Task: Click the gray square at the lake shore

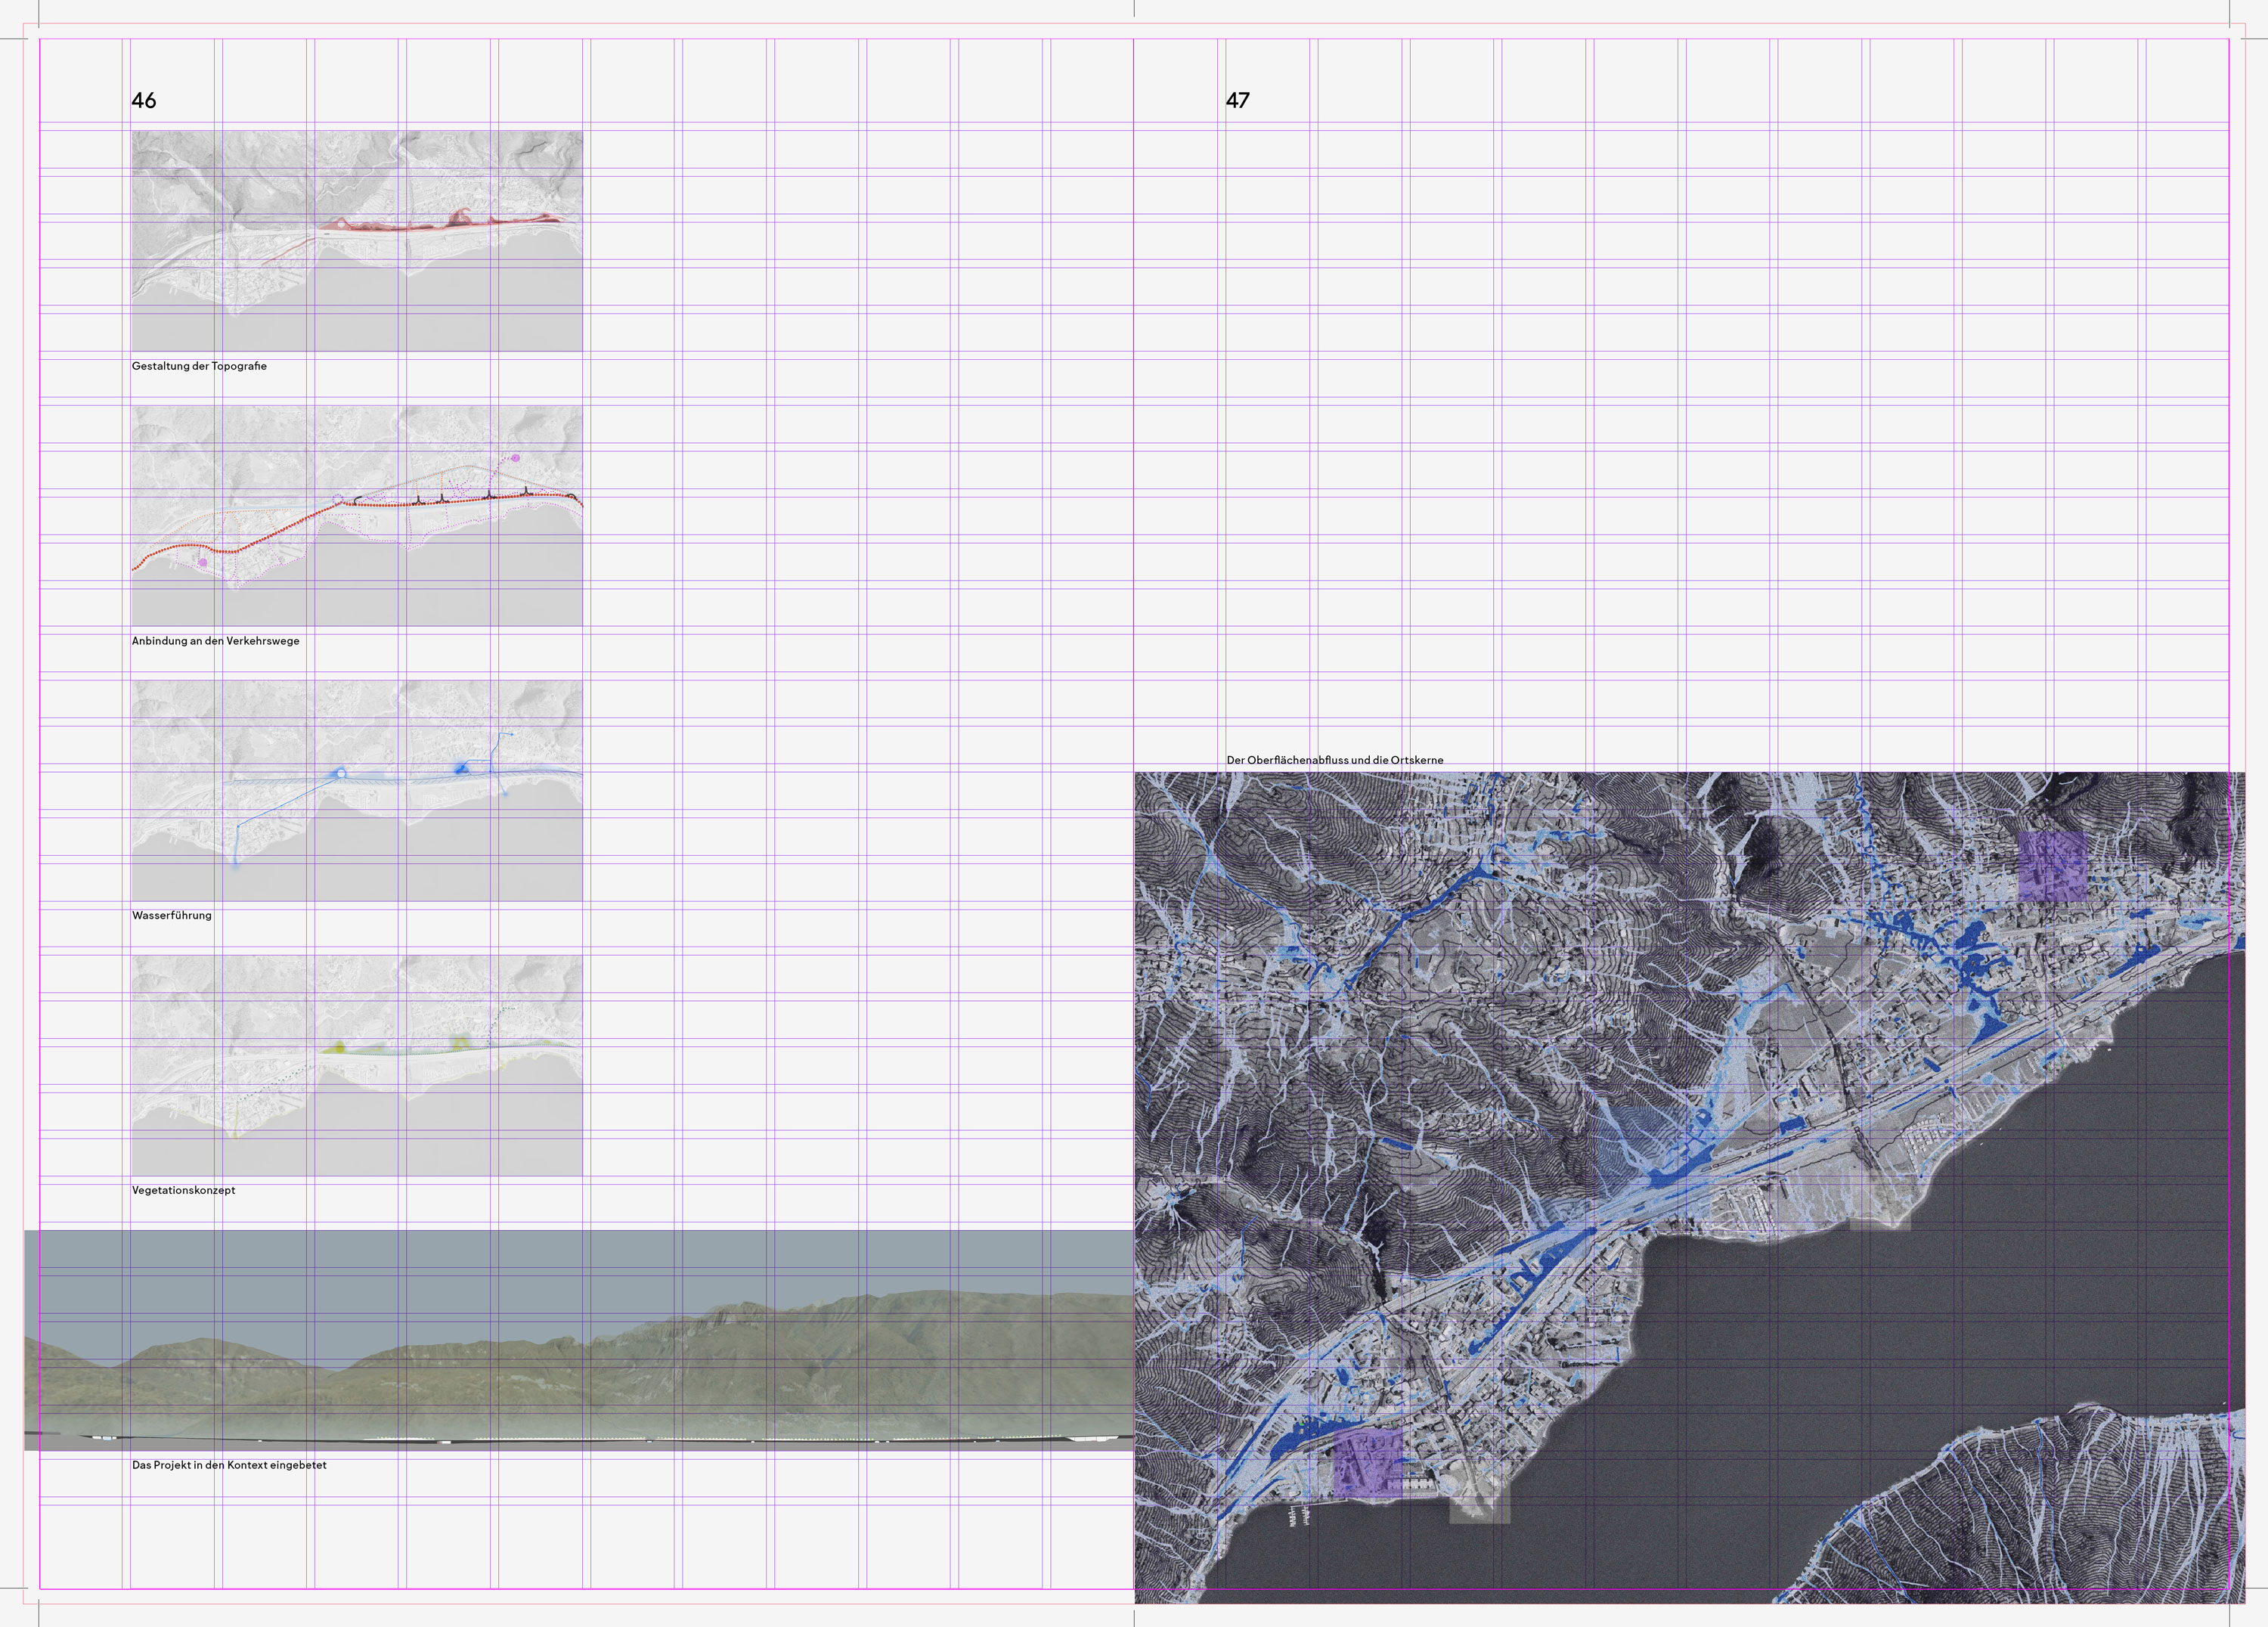Action: click(1479, 1502)
